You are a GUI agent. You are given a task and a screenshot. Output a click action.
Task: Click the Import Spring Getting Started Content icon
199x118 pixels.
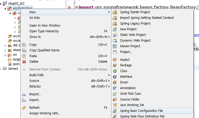(x=115, y=18)
